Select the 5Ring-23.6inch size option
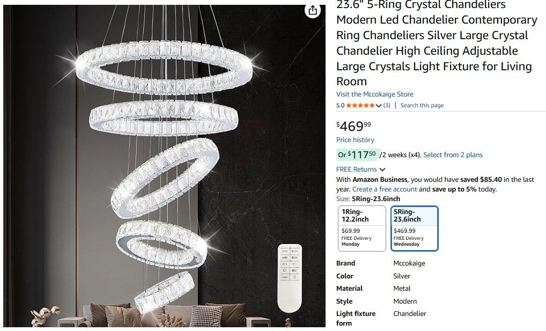This screenshot has width=546, height=331. click(414, 229)
